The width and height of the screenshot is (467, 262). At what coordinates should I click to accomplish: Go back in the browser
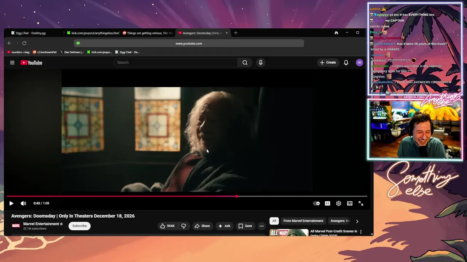pyautogui.click(x=9, y=43)
